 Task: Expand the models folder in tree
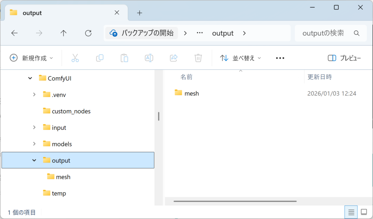(34, 144)
